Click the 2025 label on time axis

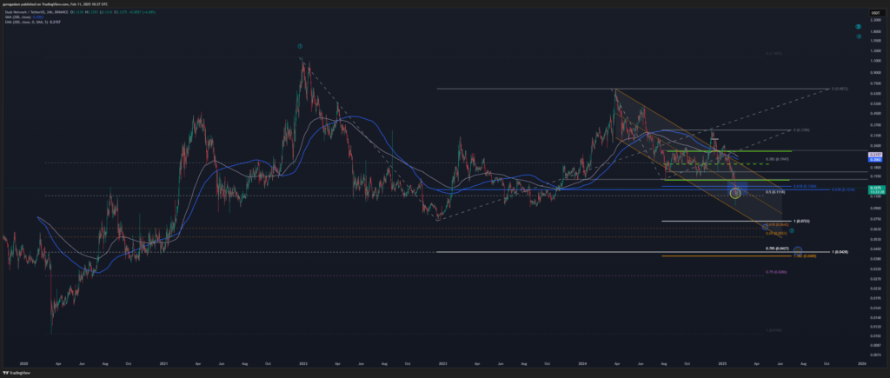721,365
